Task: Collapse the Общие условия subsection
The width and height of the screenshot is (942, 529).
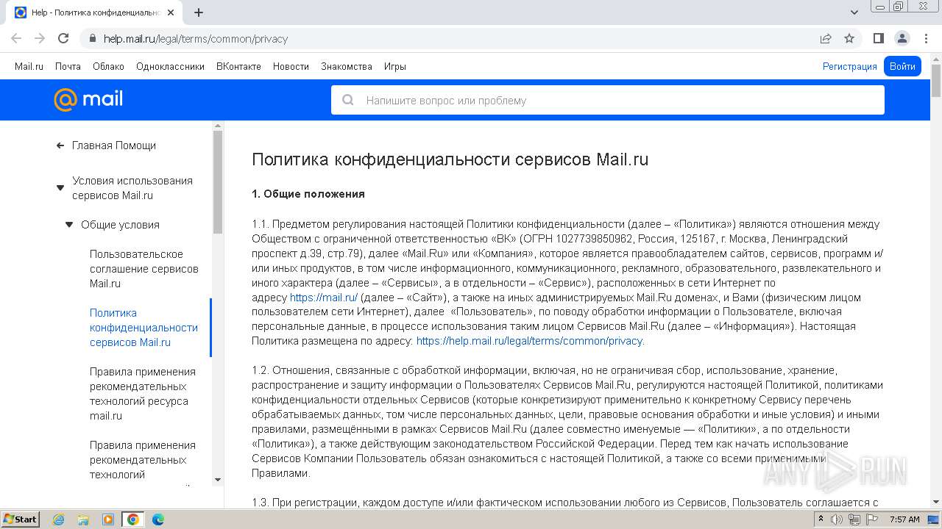Action: click(x=69, y=225)
